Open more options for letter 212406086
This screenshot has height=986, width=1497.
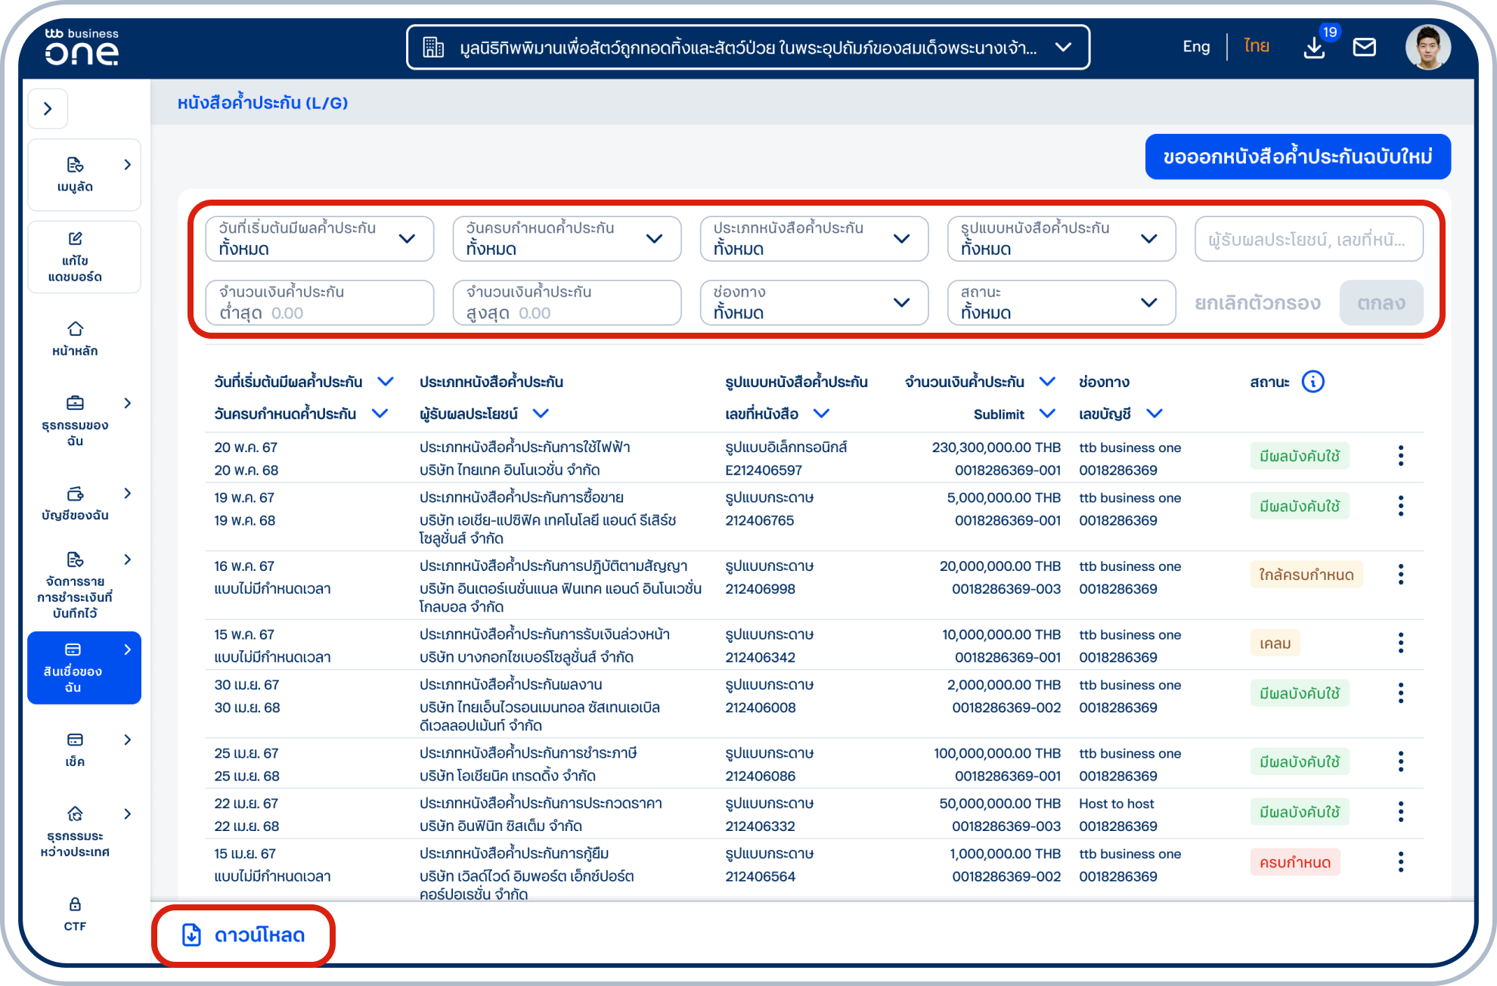tap(1401, 761)
